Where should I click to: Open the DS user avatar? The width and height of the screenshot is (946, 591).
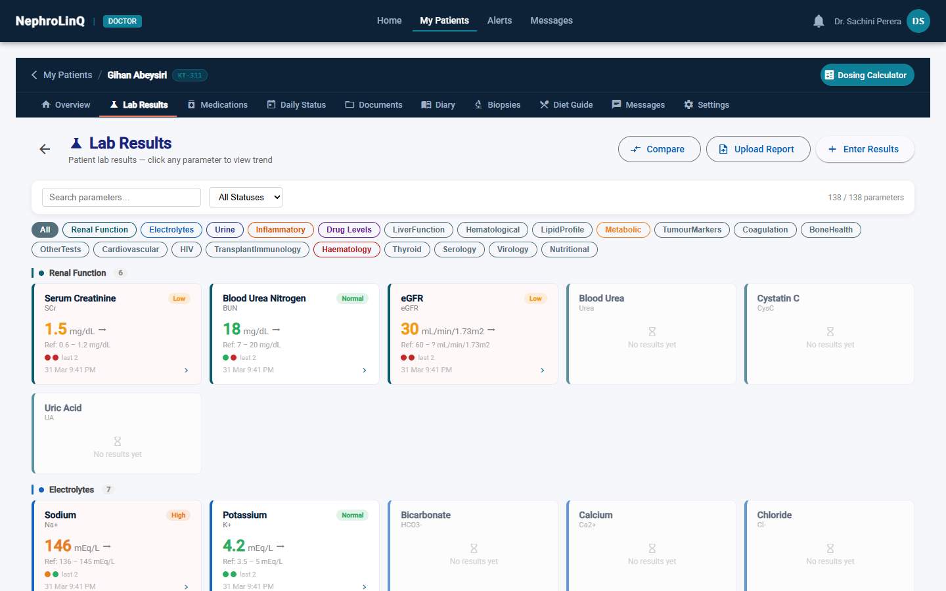click(918, 21)
